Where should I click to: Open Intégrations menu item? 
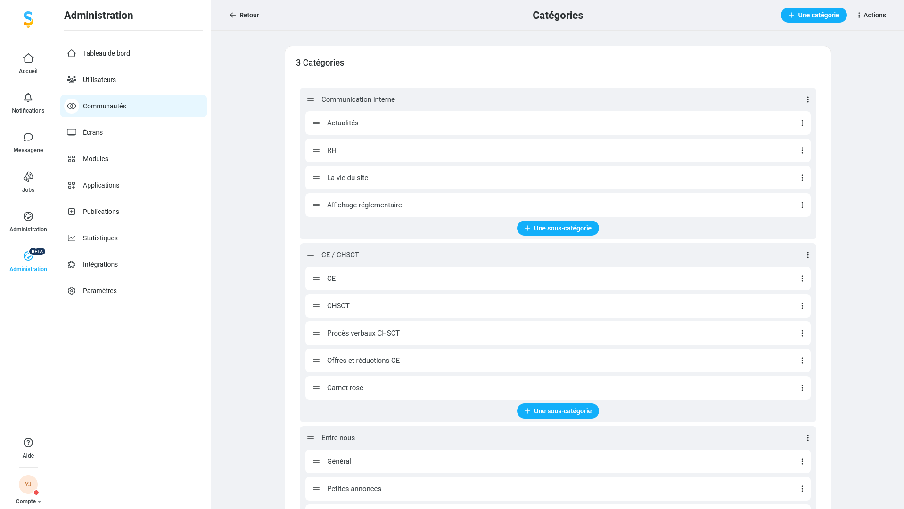tap(133, 264)
